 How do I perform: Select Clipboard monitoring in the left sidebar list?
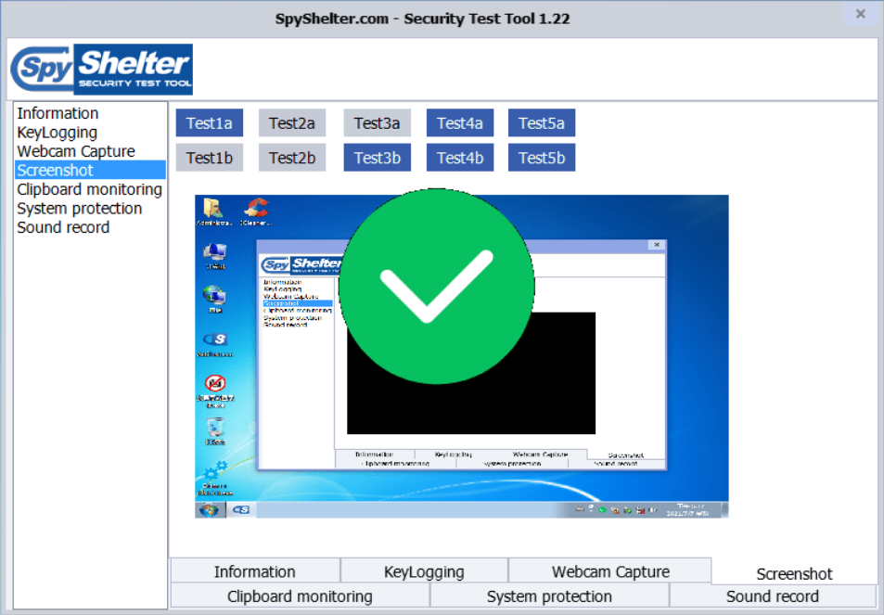coord(90,189)
